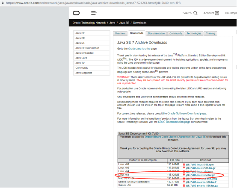Open Java ME in the sidebar

[92, 43]
